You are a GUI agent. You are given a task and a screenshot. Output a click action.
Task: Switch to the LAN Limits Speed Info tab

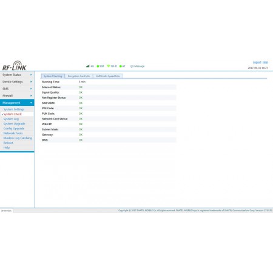click(108, 76)
